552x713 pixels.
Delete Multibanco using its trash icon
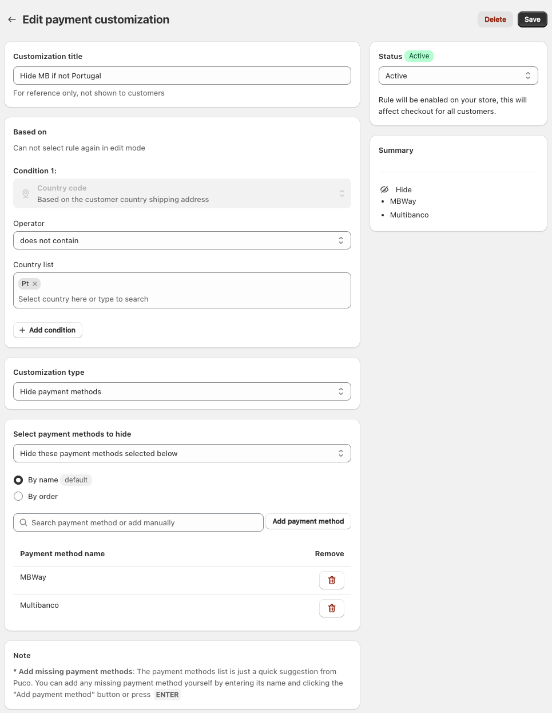tap(331, 608)
